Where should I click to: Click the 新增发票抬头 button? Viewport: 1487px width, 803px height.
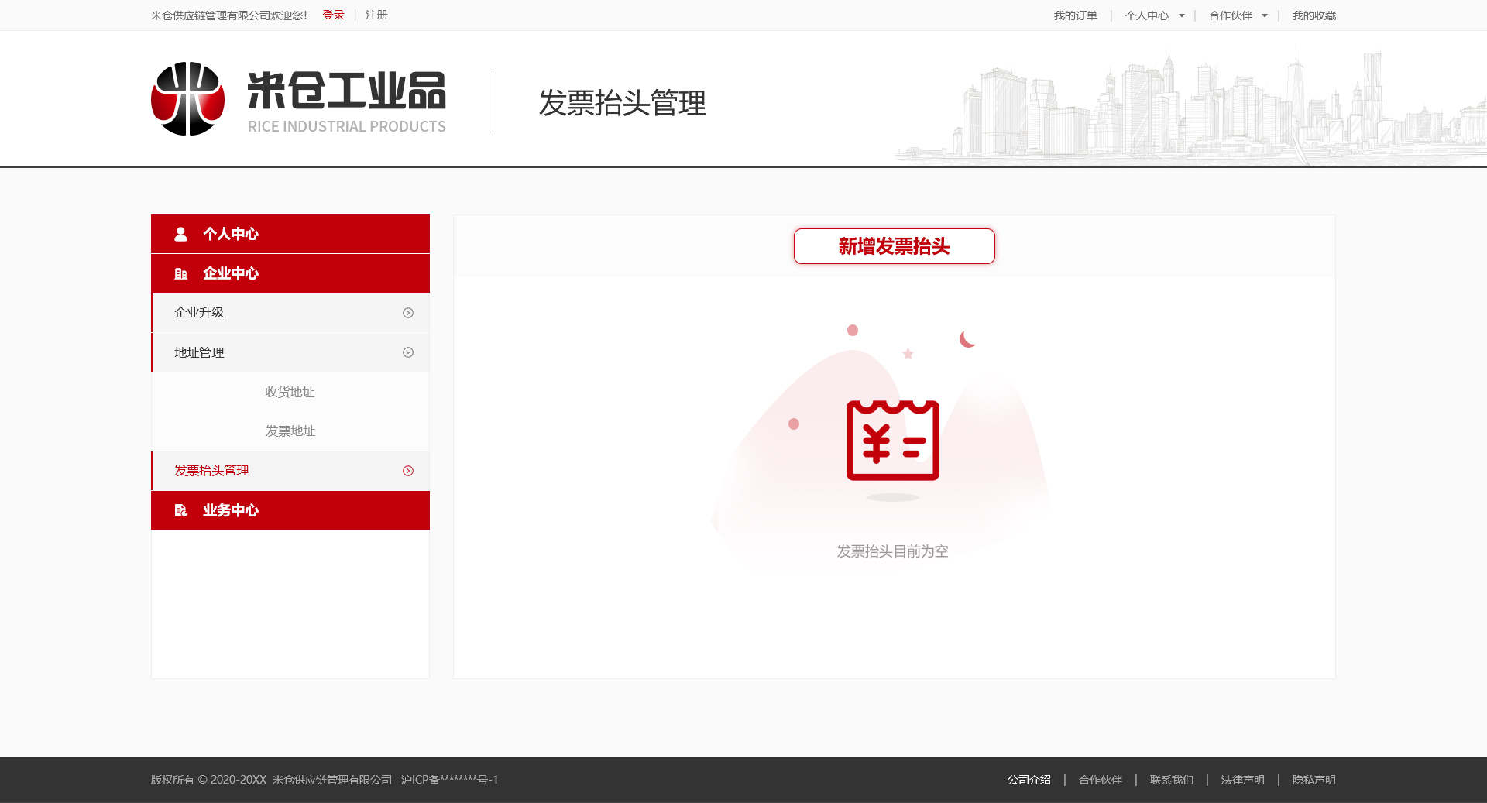[894, 246]
